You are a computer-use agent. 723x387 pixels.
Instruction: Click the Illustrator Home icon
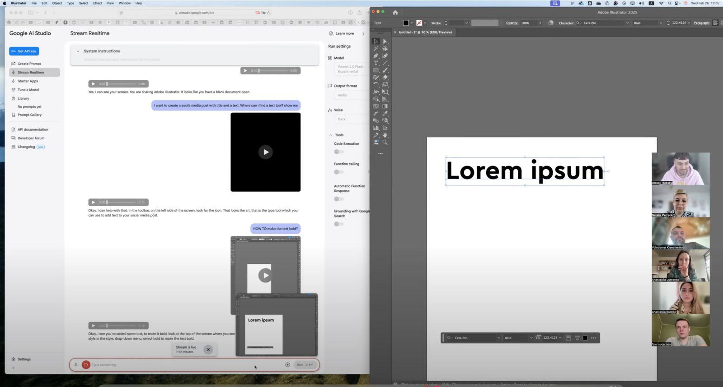(395, 13)
